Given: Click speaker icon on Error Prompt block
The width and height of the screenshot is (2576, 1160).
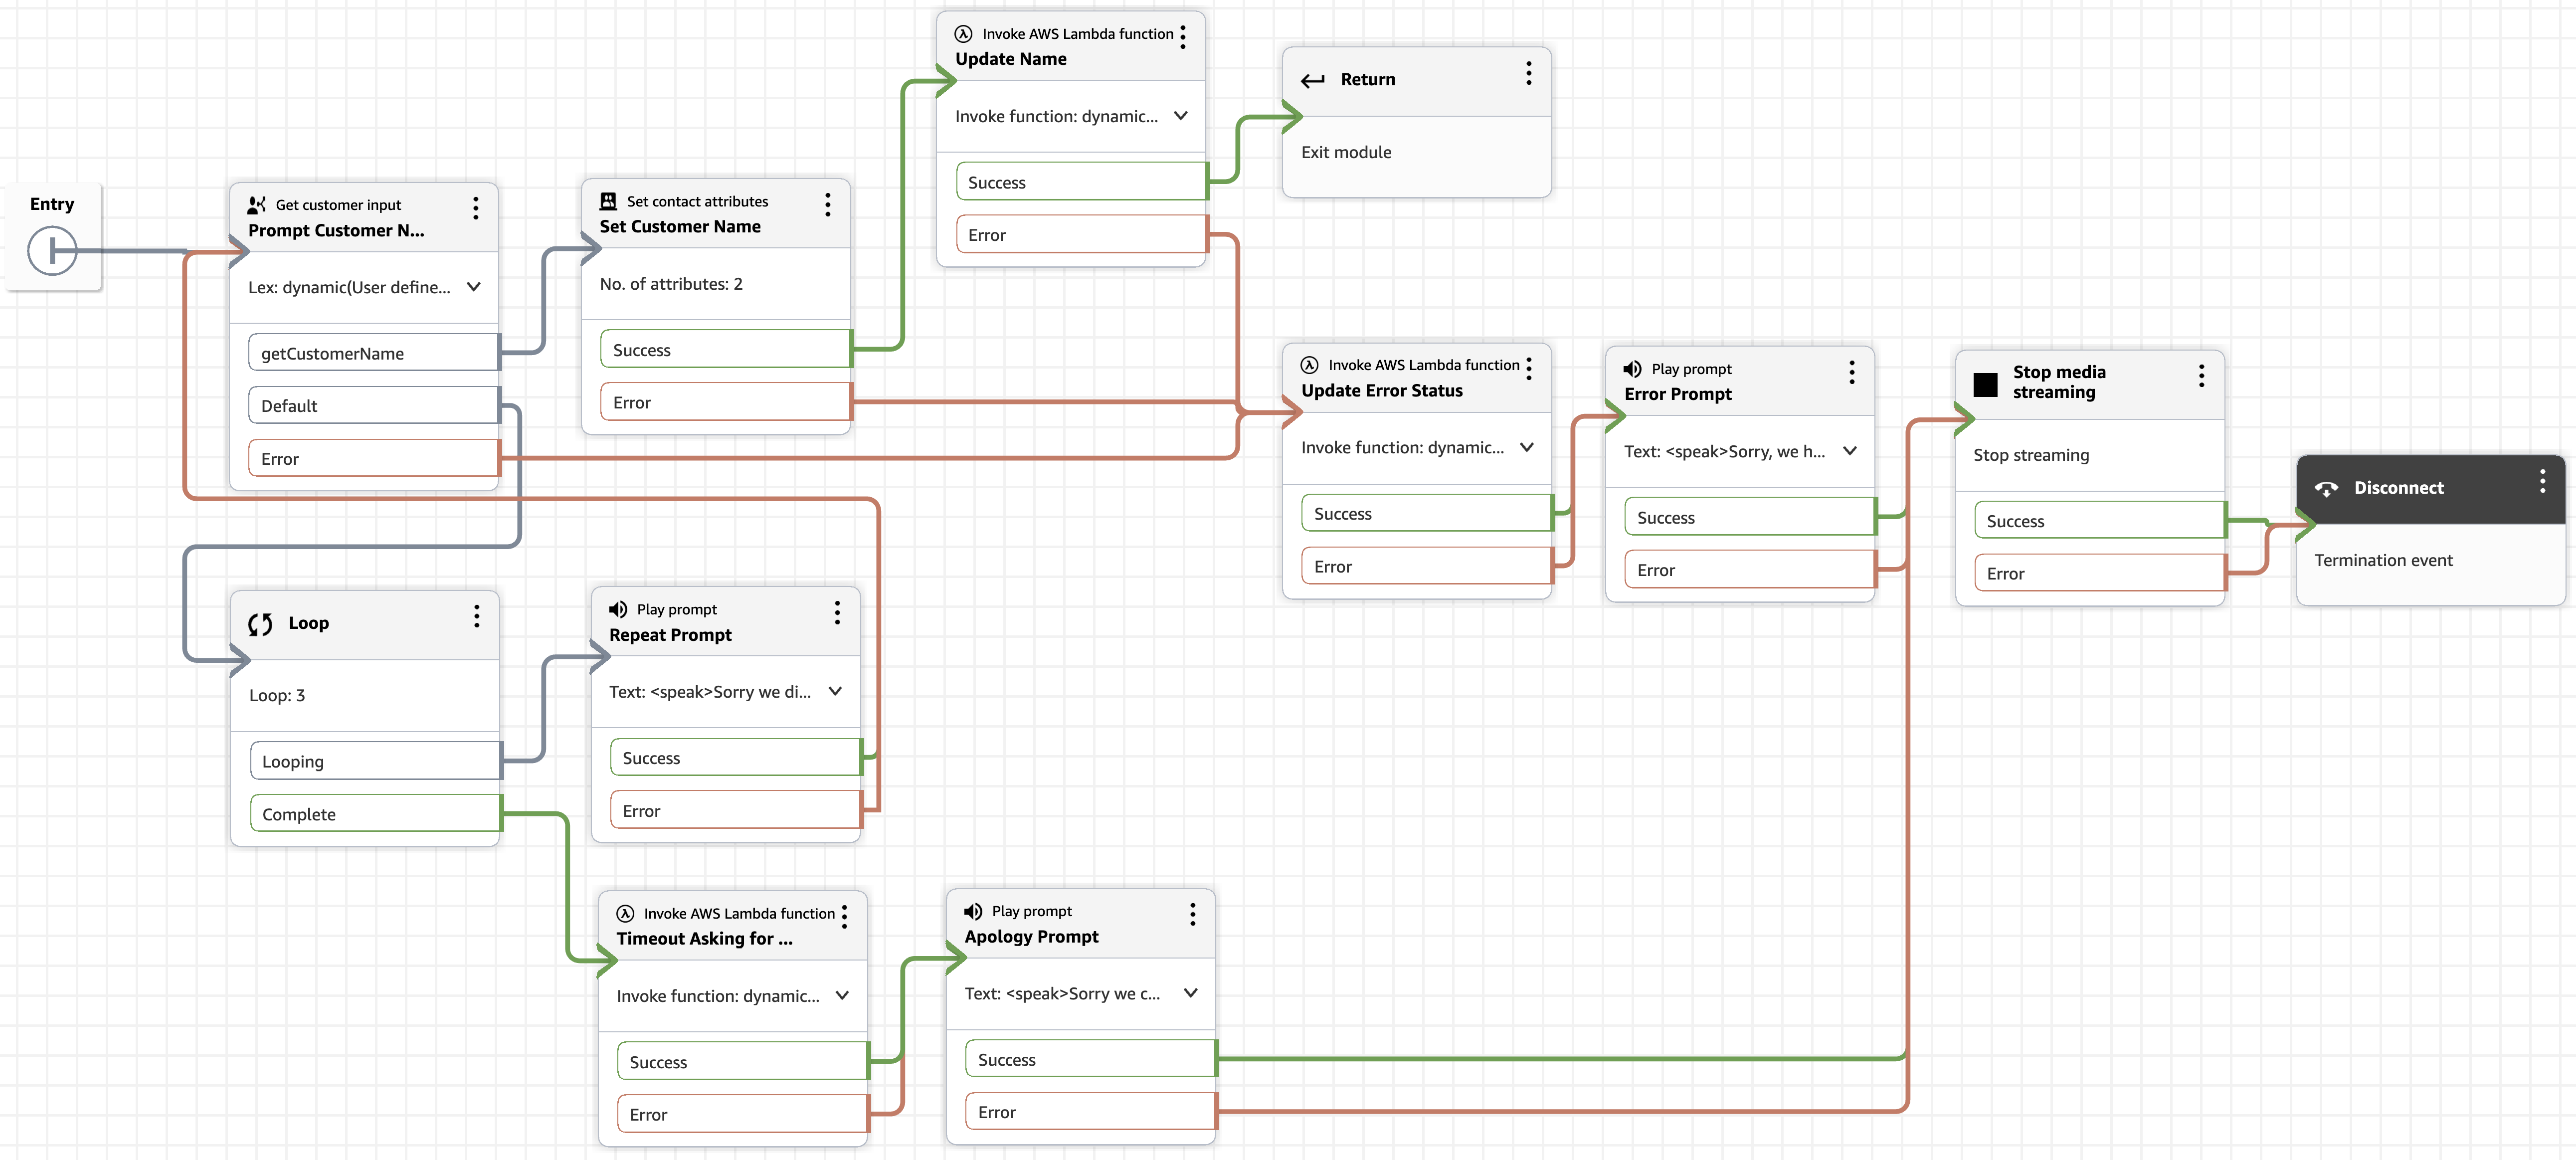Looking at the screenshot, I should pos(1632,369).
